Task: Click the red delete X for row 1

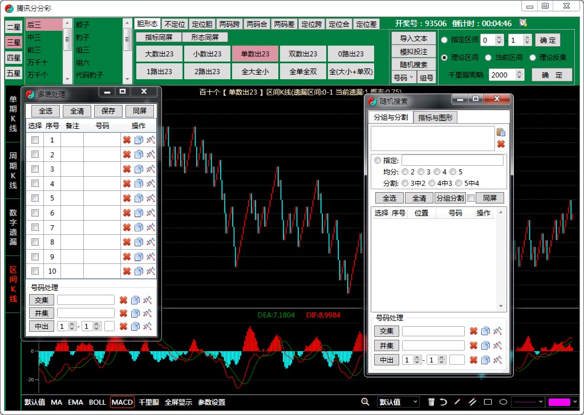Action: [x=127, y=140]
